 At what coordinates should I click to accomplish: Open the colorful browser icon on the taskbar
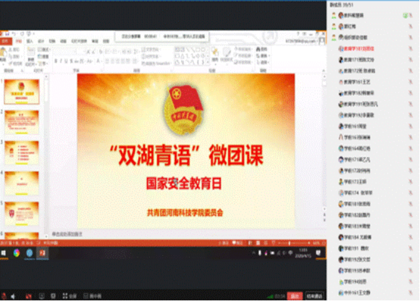pos(16,253)
